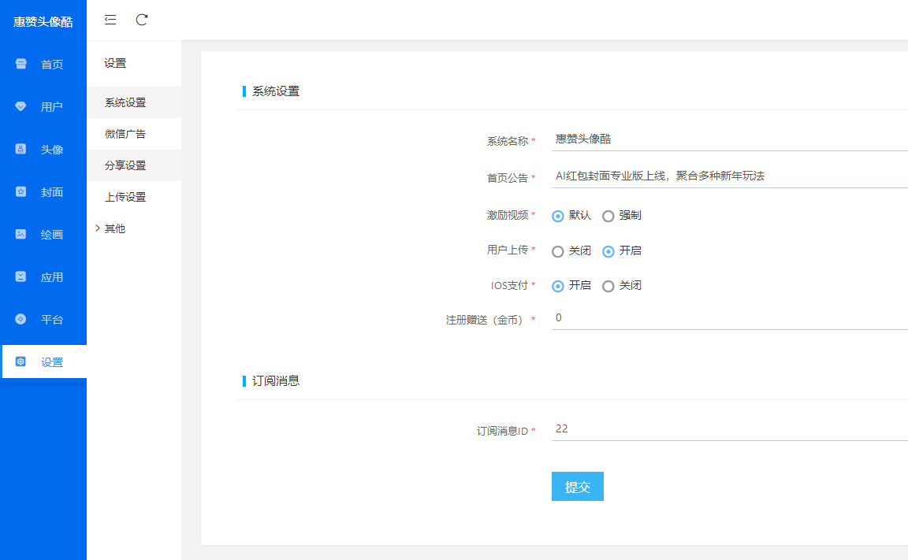Go to 头像 menu label in sidebar
This screenshot has height=560, width=908.
[52, 150]
